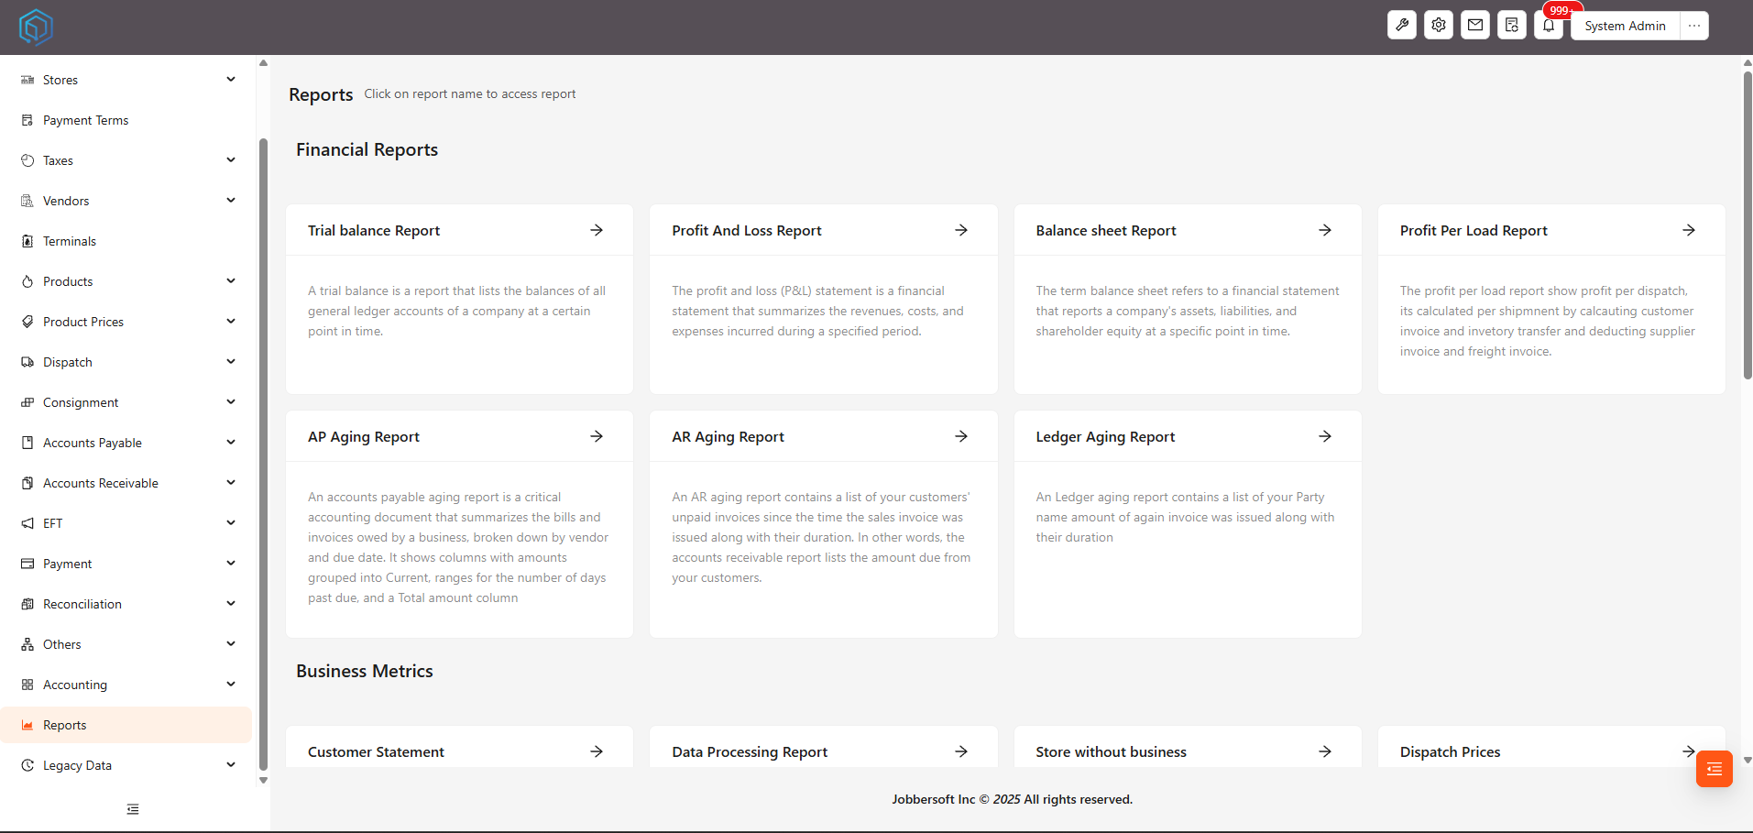Expand the Consignment menu chevron
The image size is (1753, 833).
(x=231, y=402)
